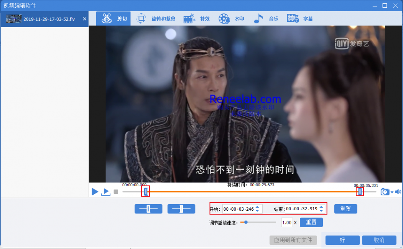Click the 应用到所有文件 button

pos(293,240)
